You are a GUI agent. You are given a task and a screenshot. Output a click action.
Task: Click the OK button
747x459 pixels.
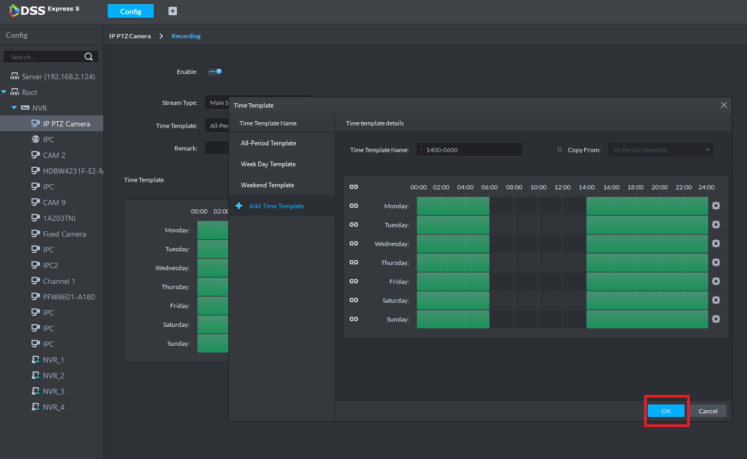coord(666,411)
